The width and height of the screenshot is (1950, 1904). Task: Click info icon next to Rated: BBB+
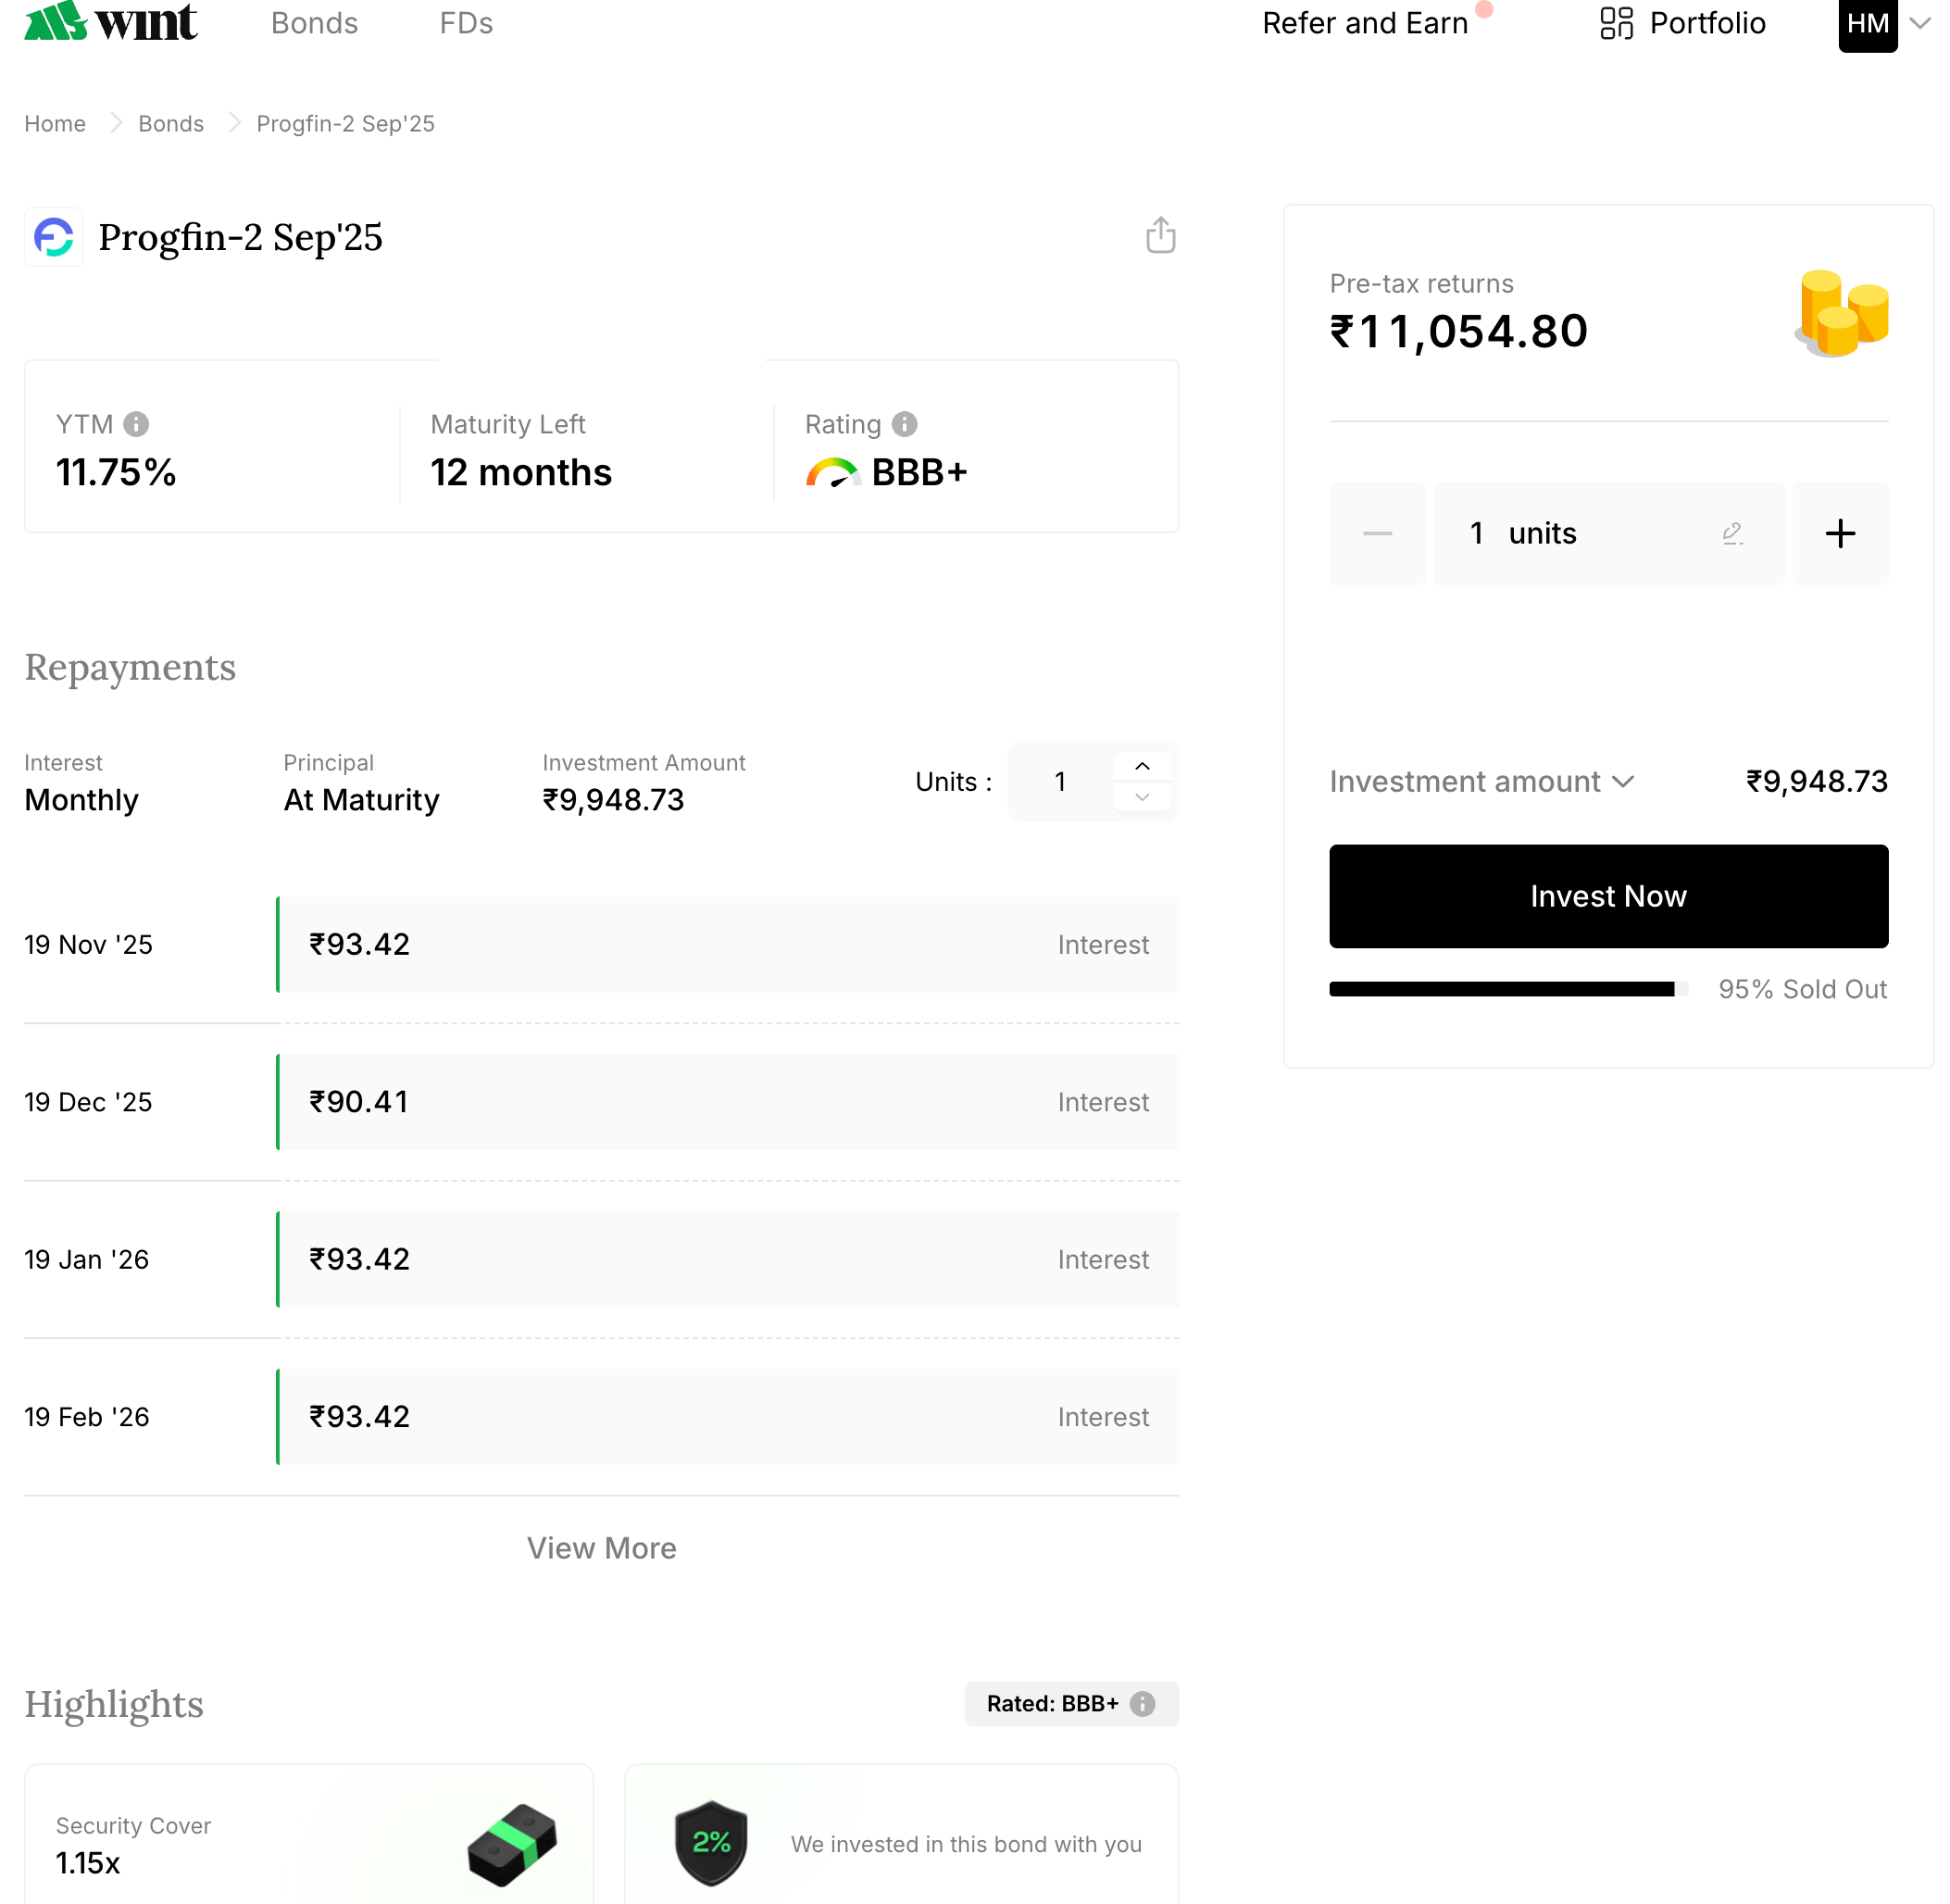(x=1142, y=1703)
